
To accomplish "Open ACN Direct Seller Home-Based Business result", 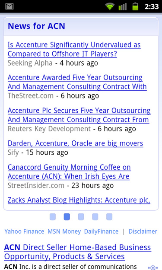I will 77,252.
